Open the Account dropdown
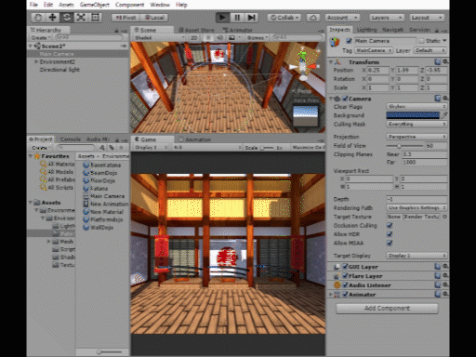Viewport: 476px width, 357px height. click(x=342, y=18)
